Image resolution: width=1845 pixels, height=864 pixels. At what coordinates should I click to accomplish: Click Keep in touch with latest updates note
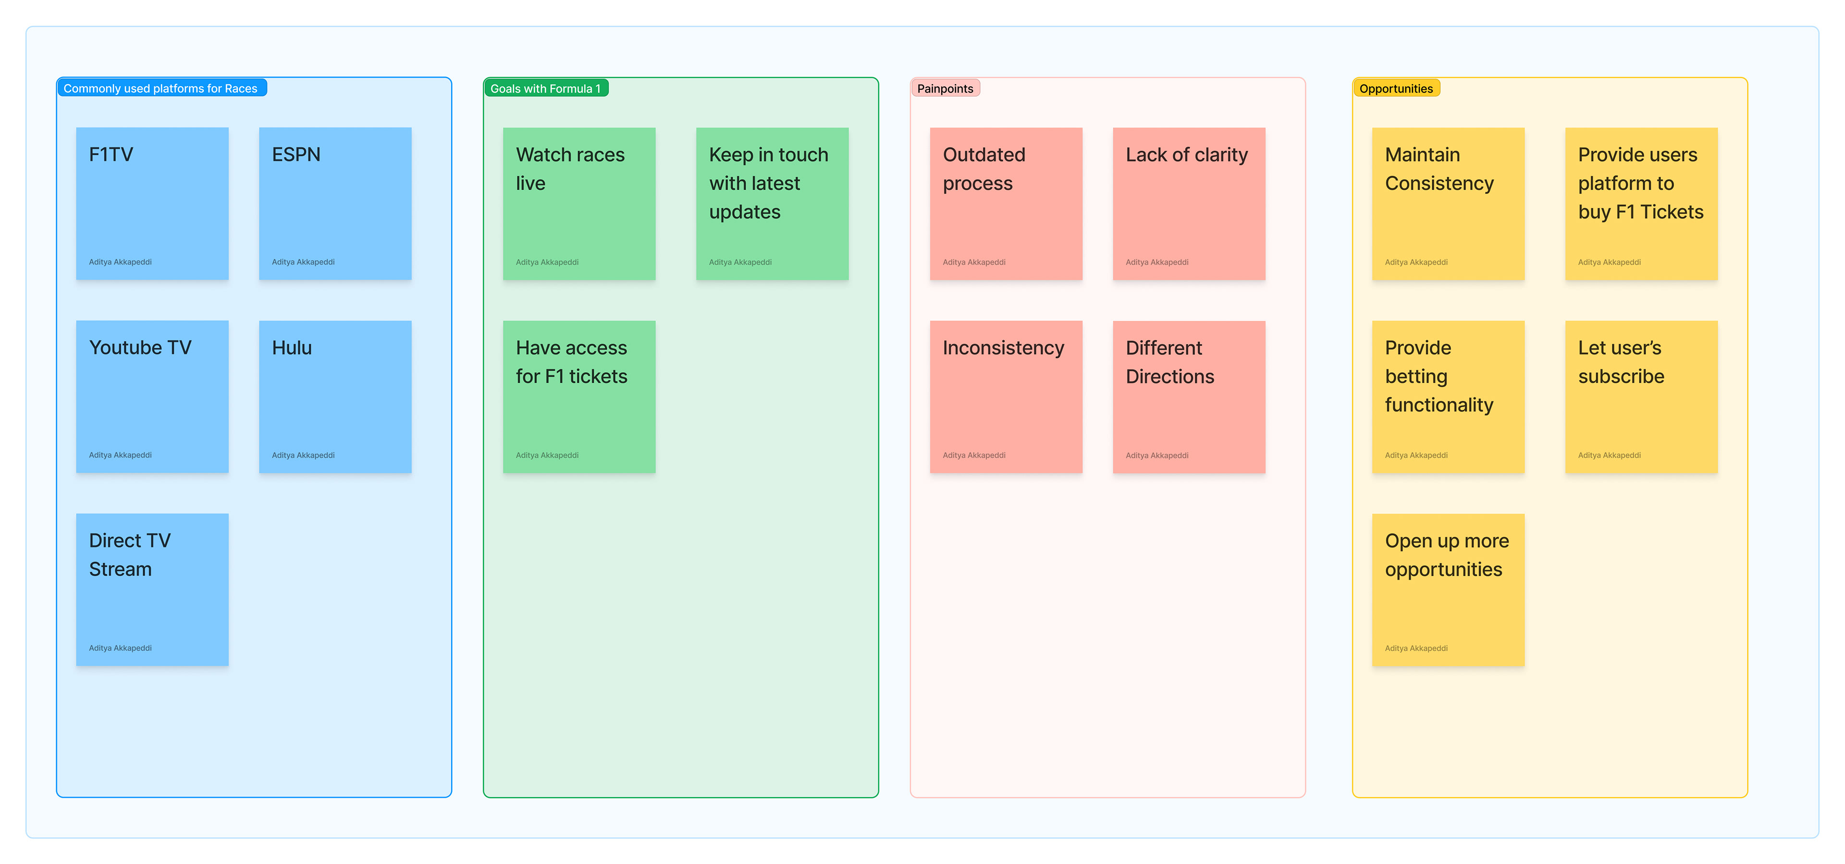[x=772, y=203]
